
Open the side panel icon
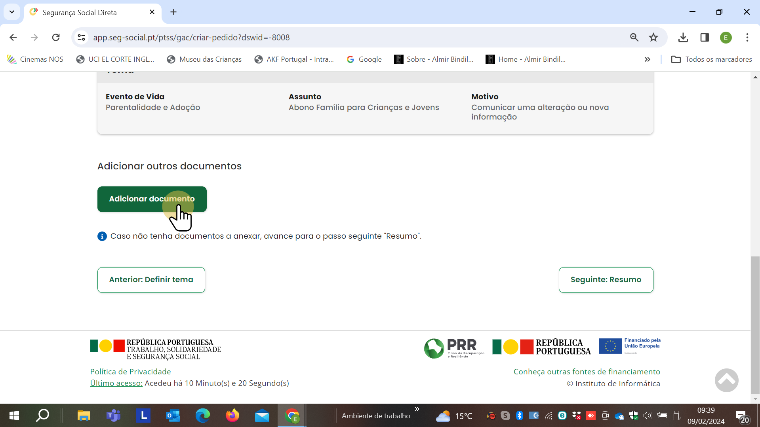tap(705, 38)
